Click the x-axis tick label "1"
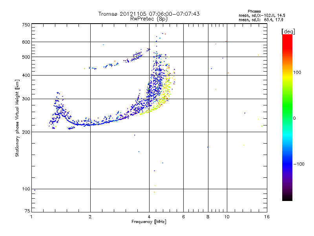Image resolution: width=314 pixels, height=236 pixels. click(31, 217)
